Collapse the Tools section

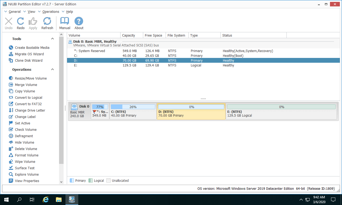pyautogui.click(x=52, y=39)
